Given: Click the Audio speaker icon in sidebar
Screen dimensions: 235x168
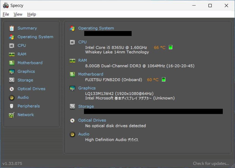Looking at the screenshot, I should [x=12, y=98].
